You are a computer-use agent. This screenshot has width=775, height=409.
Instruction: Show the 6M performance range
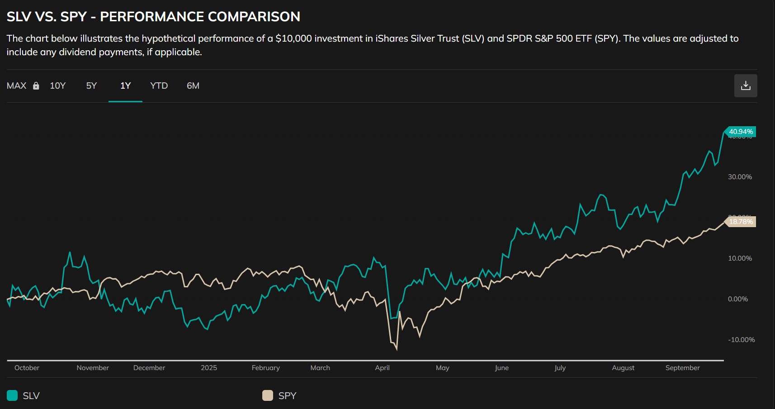click(193, 86)
